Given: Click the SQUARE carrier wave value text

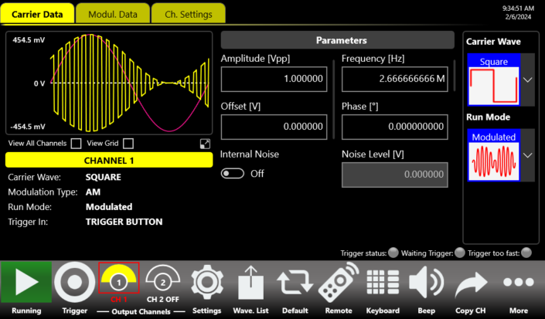Looking at the screenshot, I should point(104,177).
